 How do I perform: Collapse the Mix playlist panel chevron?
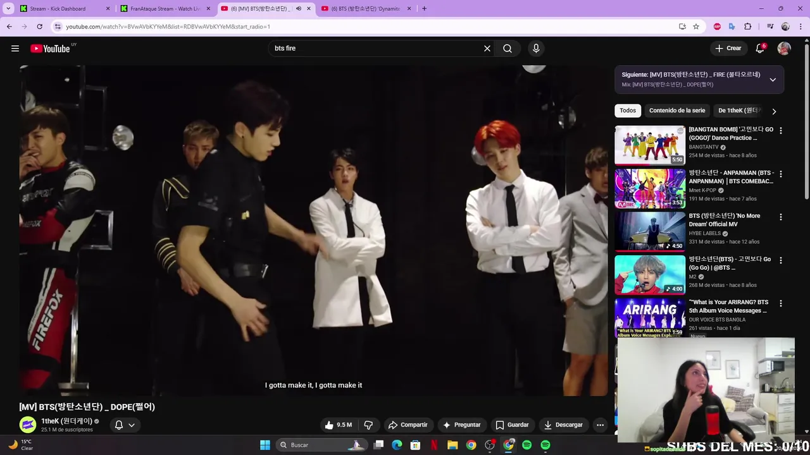click(773, 80)
